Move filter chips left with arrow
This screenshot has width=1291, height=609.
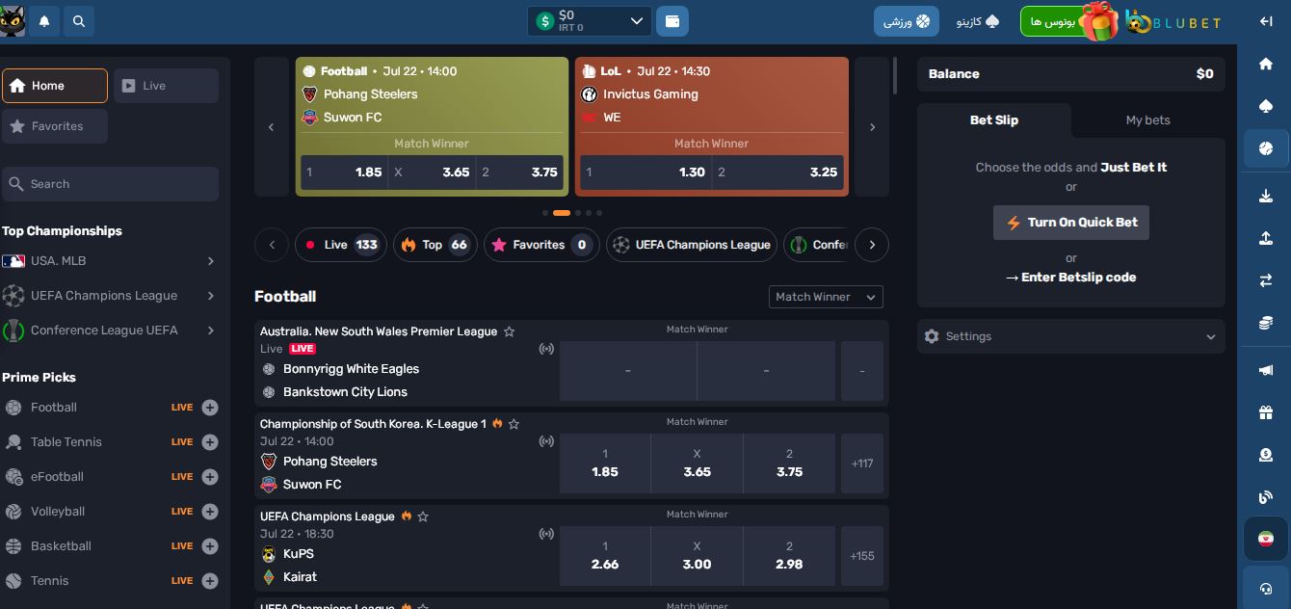(272, 245)
